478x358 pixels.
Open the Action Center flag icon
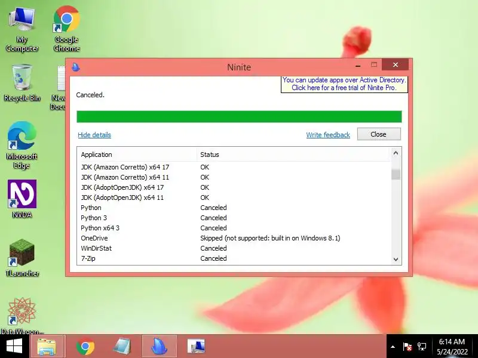click(x=407, y=347)
